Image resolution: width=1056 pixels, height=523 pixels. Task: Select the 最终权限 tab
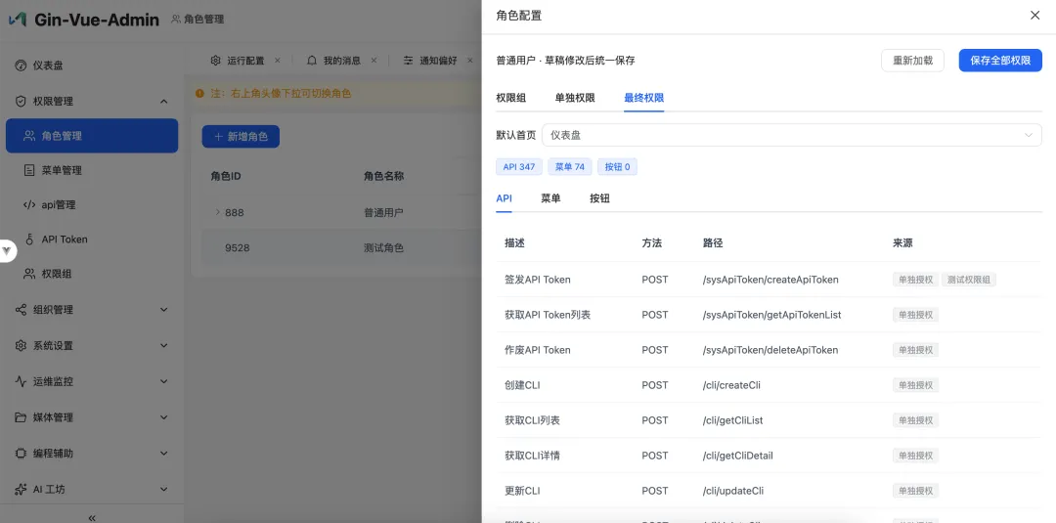coord(643,98)
